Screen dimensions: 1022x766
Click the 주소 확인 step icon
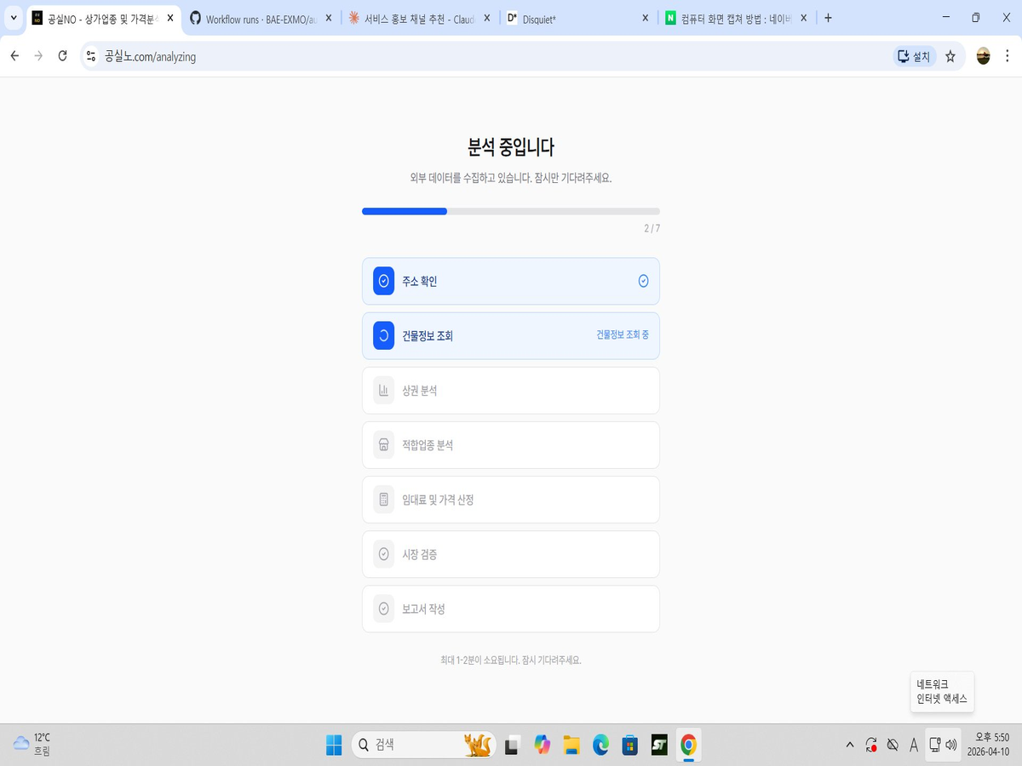[383, 281]
